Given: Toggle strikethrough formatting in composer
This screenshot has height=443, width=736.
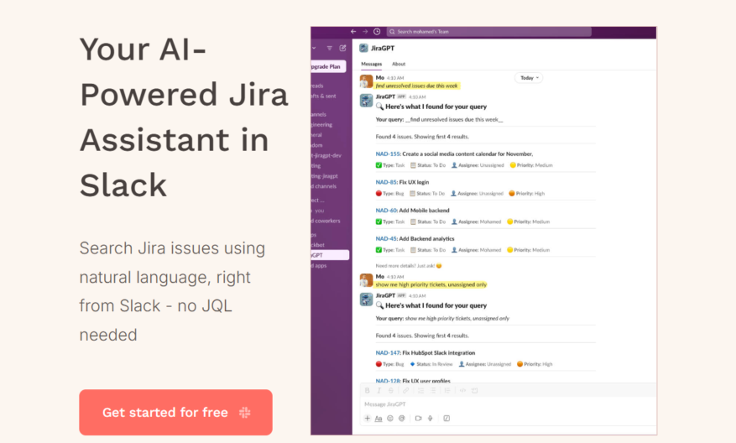Looking at the screenshot, I should point(391,390).
